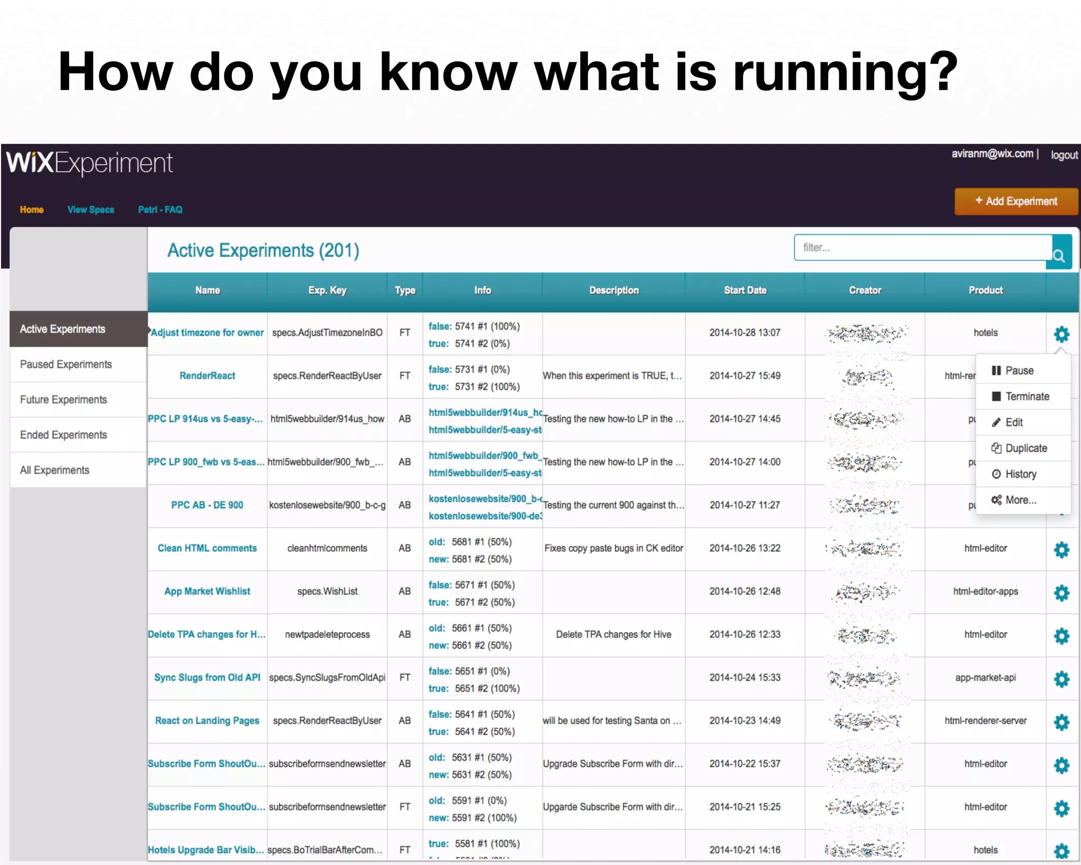Open gear menu for 2014-10-21 15:25 Subscribe Form row
This screenshot has height=865, width=1081.
click(1061, 808)
